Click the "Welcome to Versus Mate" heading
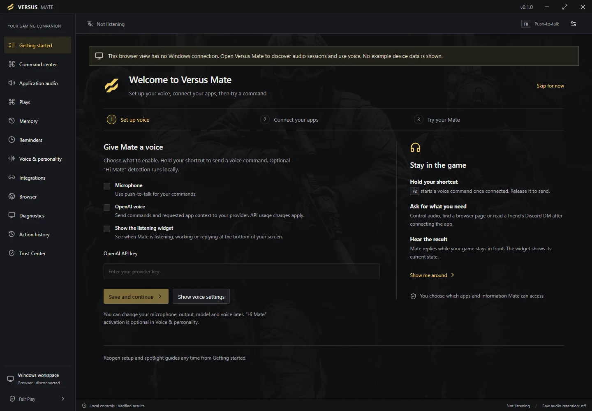Image resolution: width=592 pixels, height=411 pixels. tap(180, 80)
